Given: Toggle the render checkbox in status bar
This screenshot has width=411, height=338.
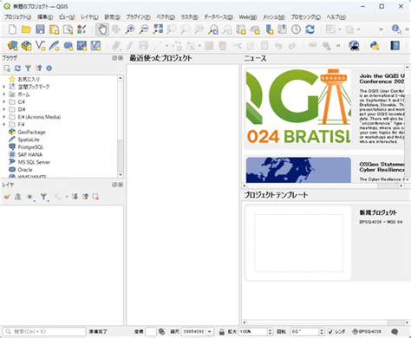Looking at the screenshot, I should (330, 332).
